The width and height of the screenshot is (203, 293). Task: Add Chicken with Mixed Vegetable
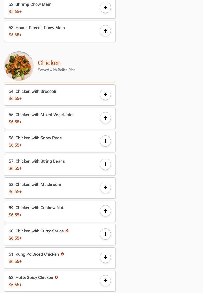[x=105, y=118]
